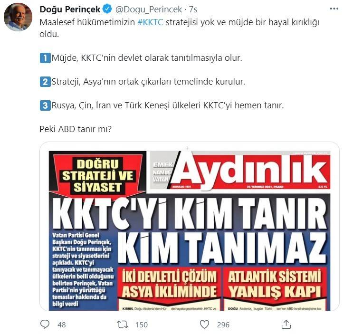Retweet using the retweet arrows icon
The height and width of the screenshot is (334, 343).
point(123,324)
